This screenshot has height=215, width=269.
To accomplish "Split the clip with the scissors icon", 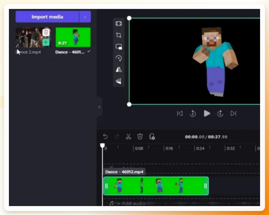I will coord(128,137).
